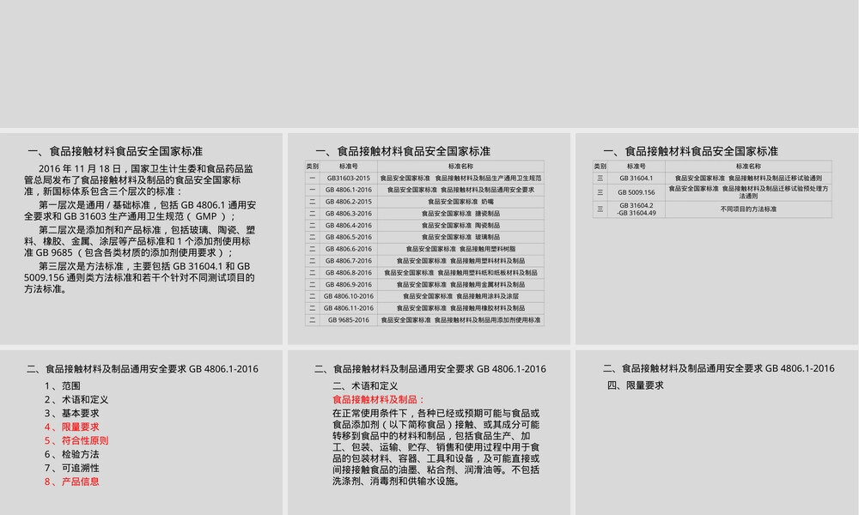Click table cell 'GB 4806.6-2016'
This screenshot has height=515, width=859.
[x=349, y=249]
